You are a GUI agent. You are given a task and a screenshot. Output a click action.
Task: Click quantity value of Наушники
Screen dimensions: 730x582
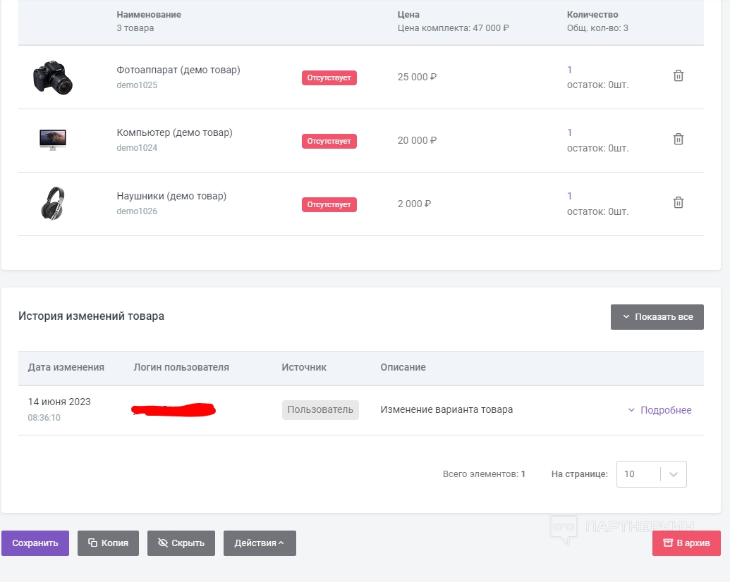570,196
